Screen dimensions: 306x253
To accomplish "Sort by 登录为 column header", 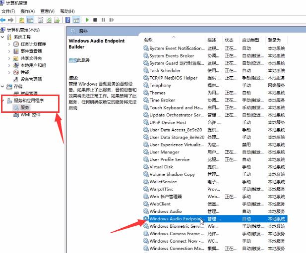I will click(274, 40).
